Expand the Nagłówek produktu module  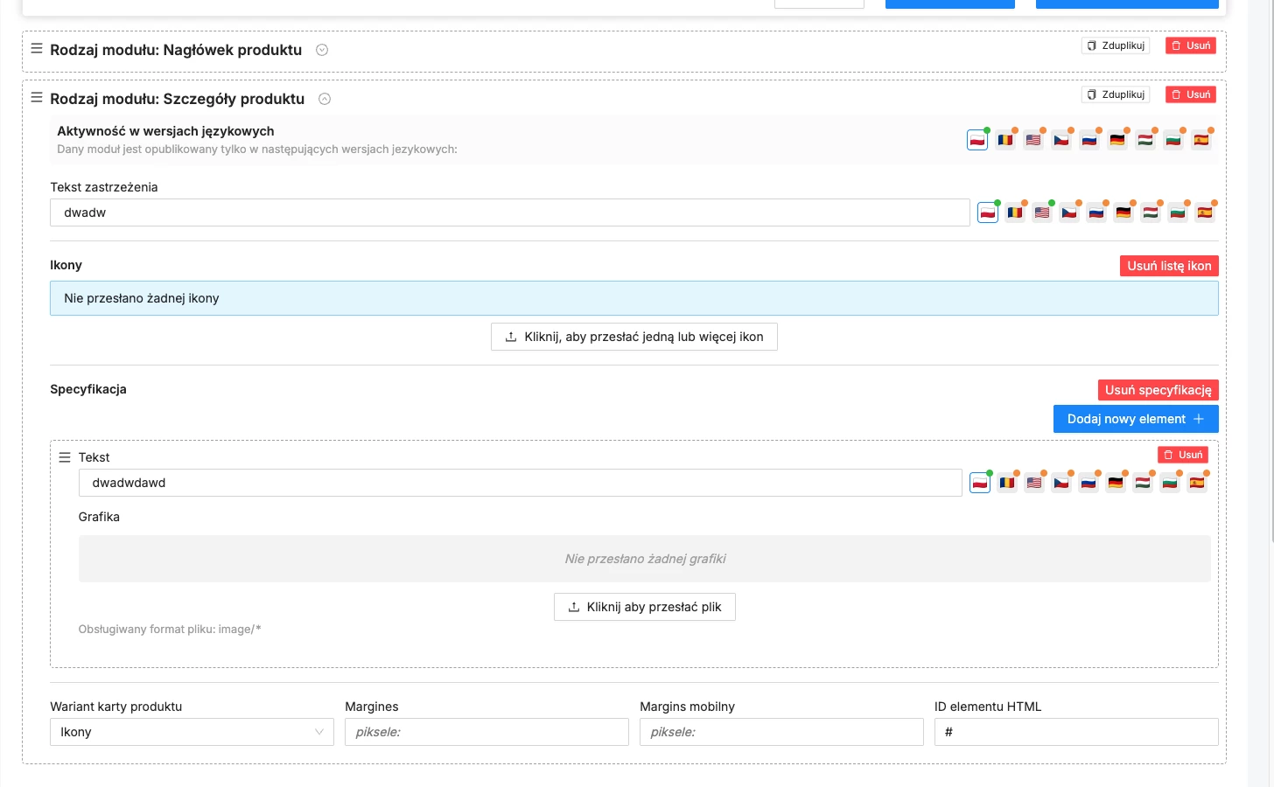pyautogui.click(x=322, y=50)
